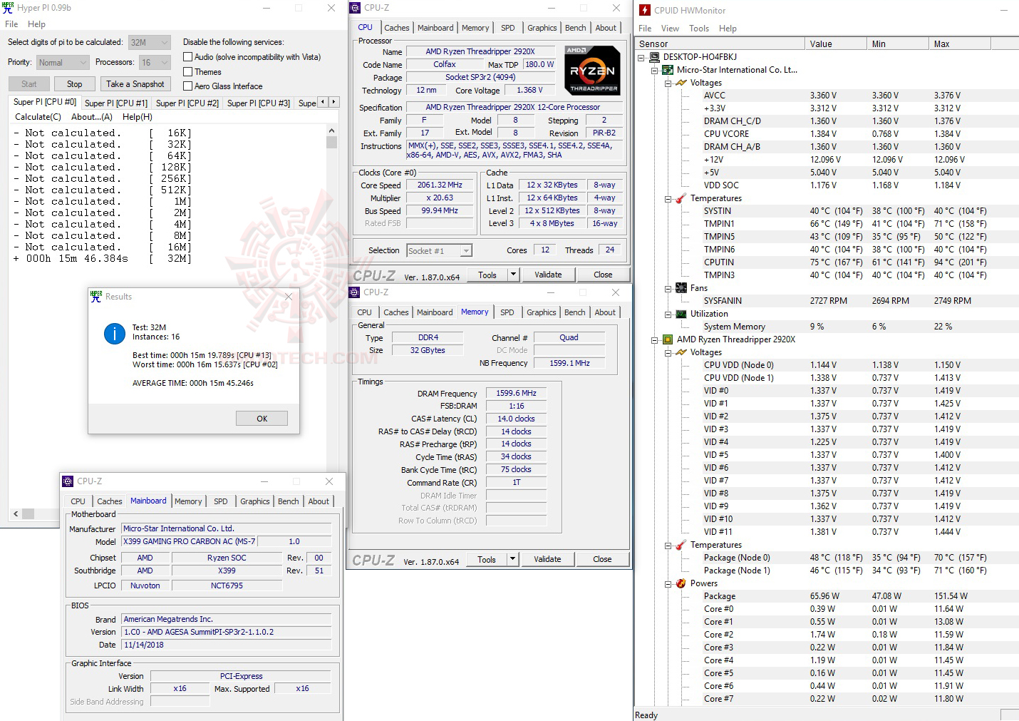Click the Utilization icon in HWMonitor
Viewport: 1019px width, 721px height.
679,313
